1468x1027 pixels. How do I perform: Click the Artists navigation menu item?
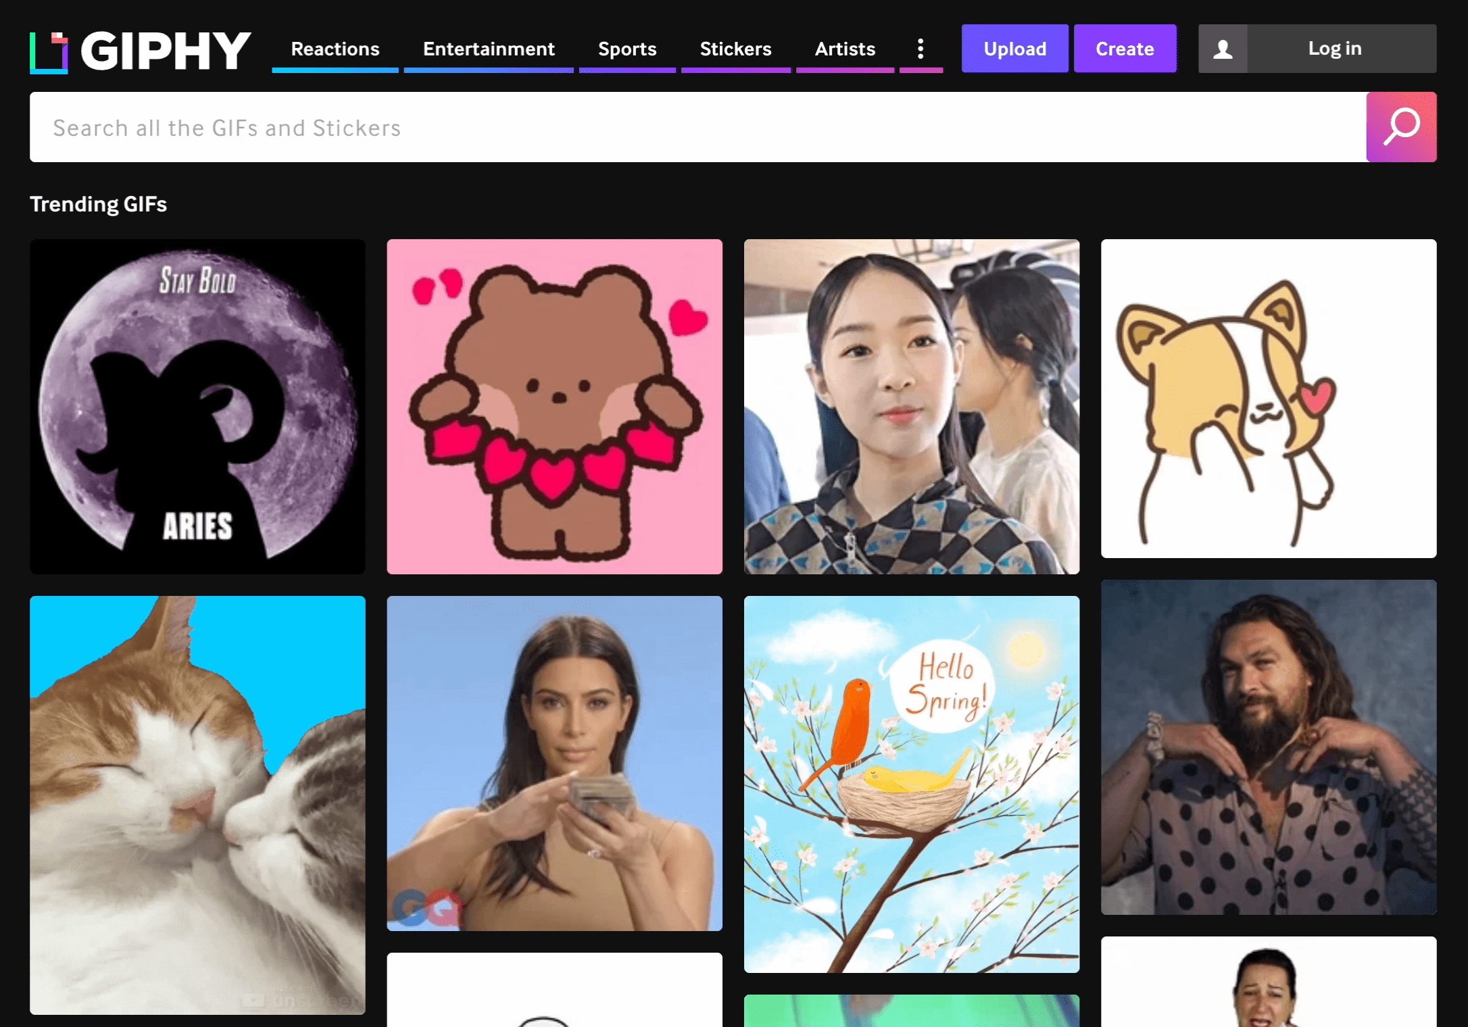[843, 48]
